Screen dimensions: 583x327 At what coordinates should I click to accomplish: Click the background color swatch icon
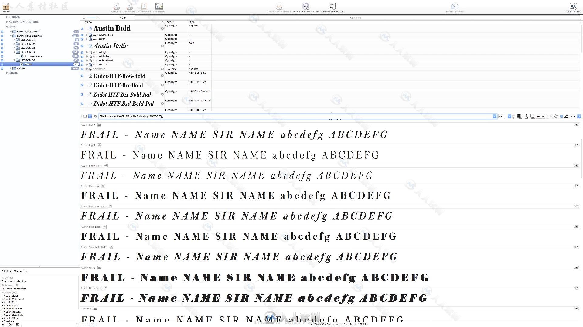526,116
